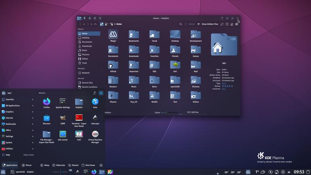Launch Inkscape from the favorites grid
The height and width of the screenshot is (175, 311).
(95, 119)
